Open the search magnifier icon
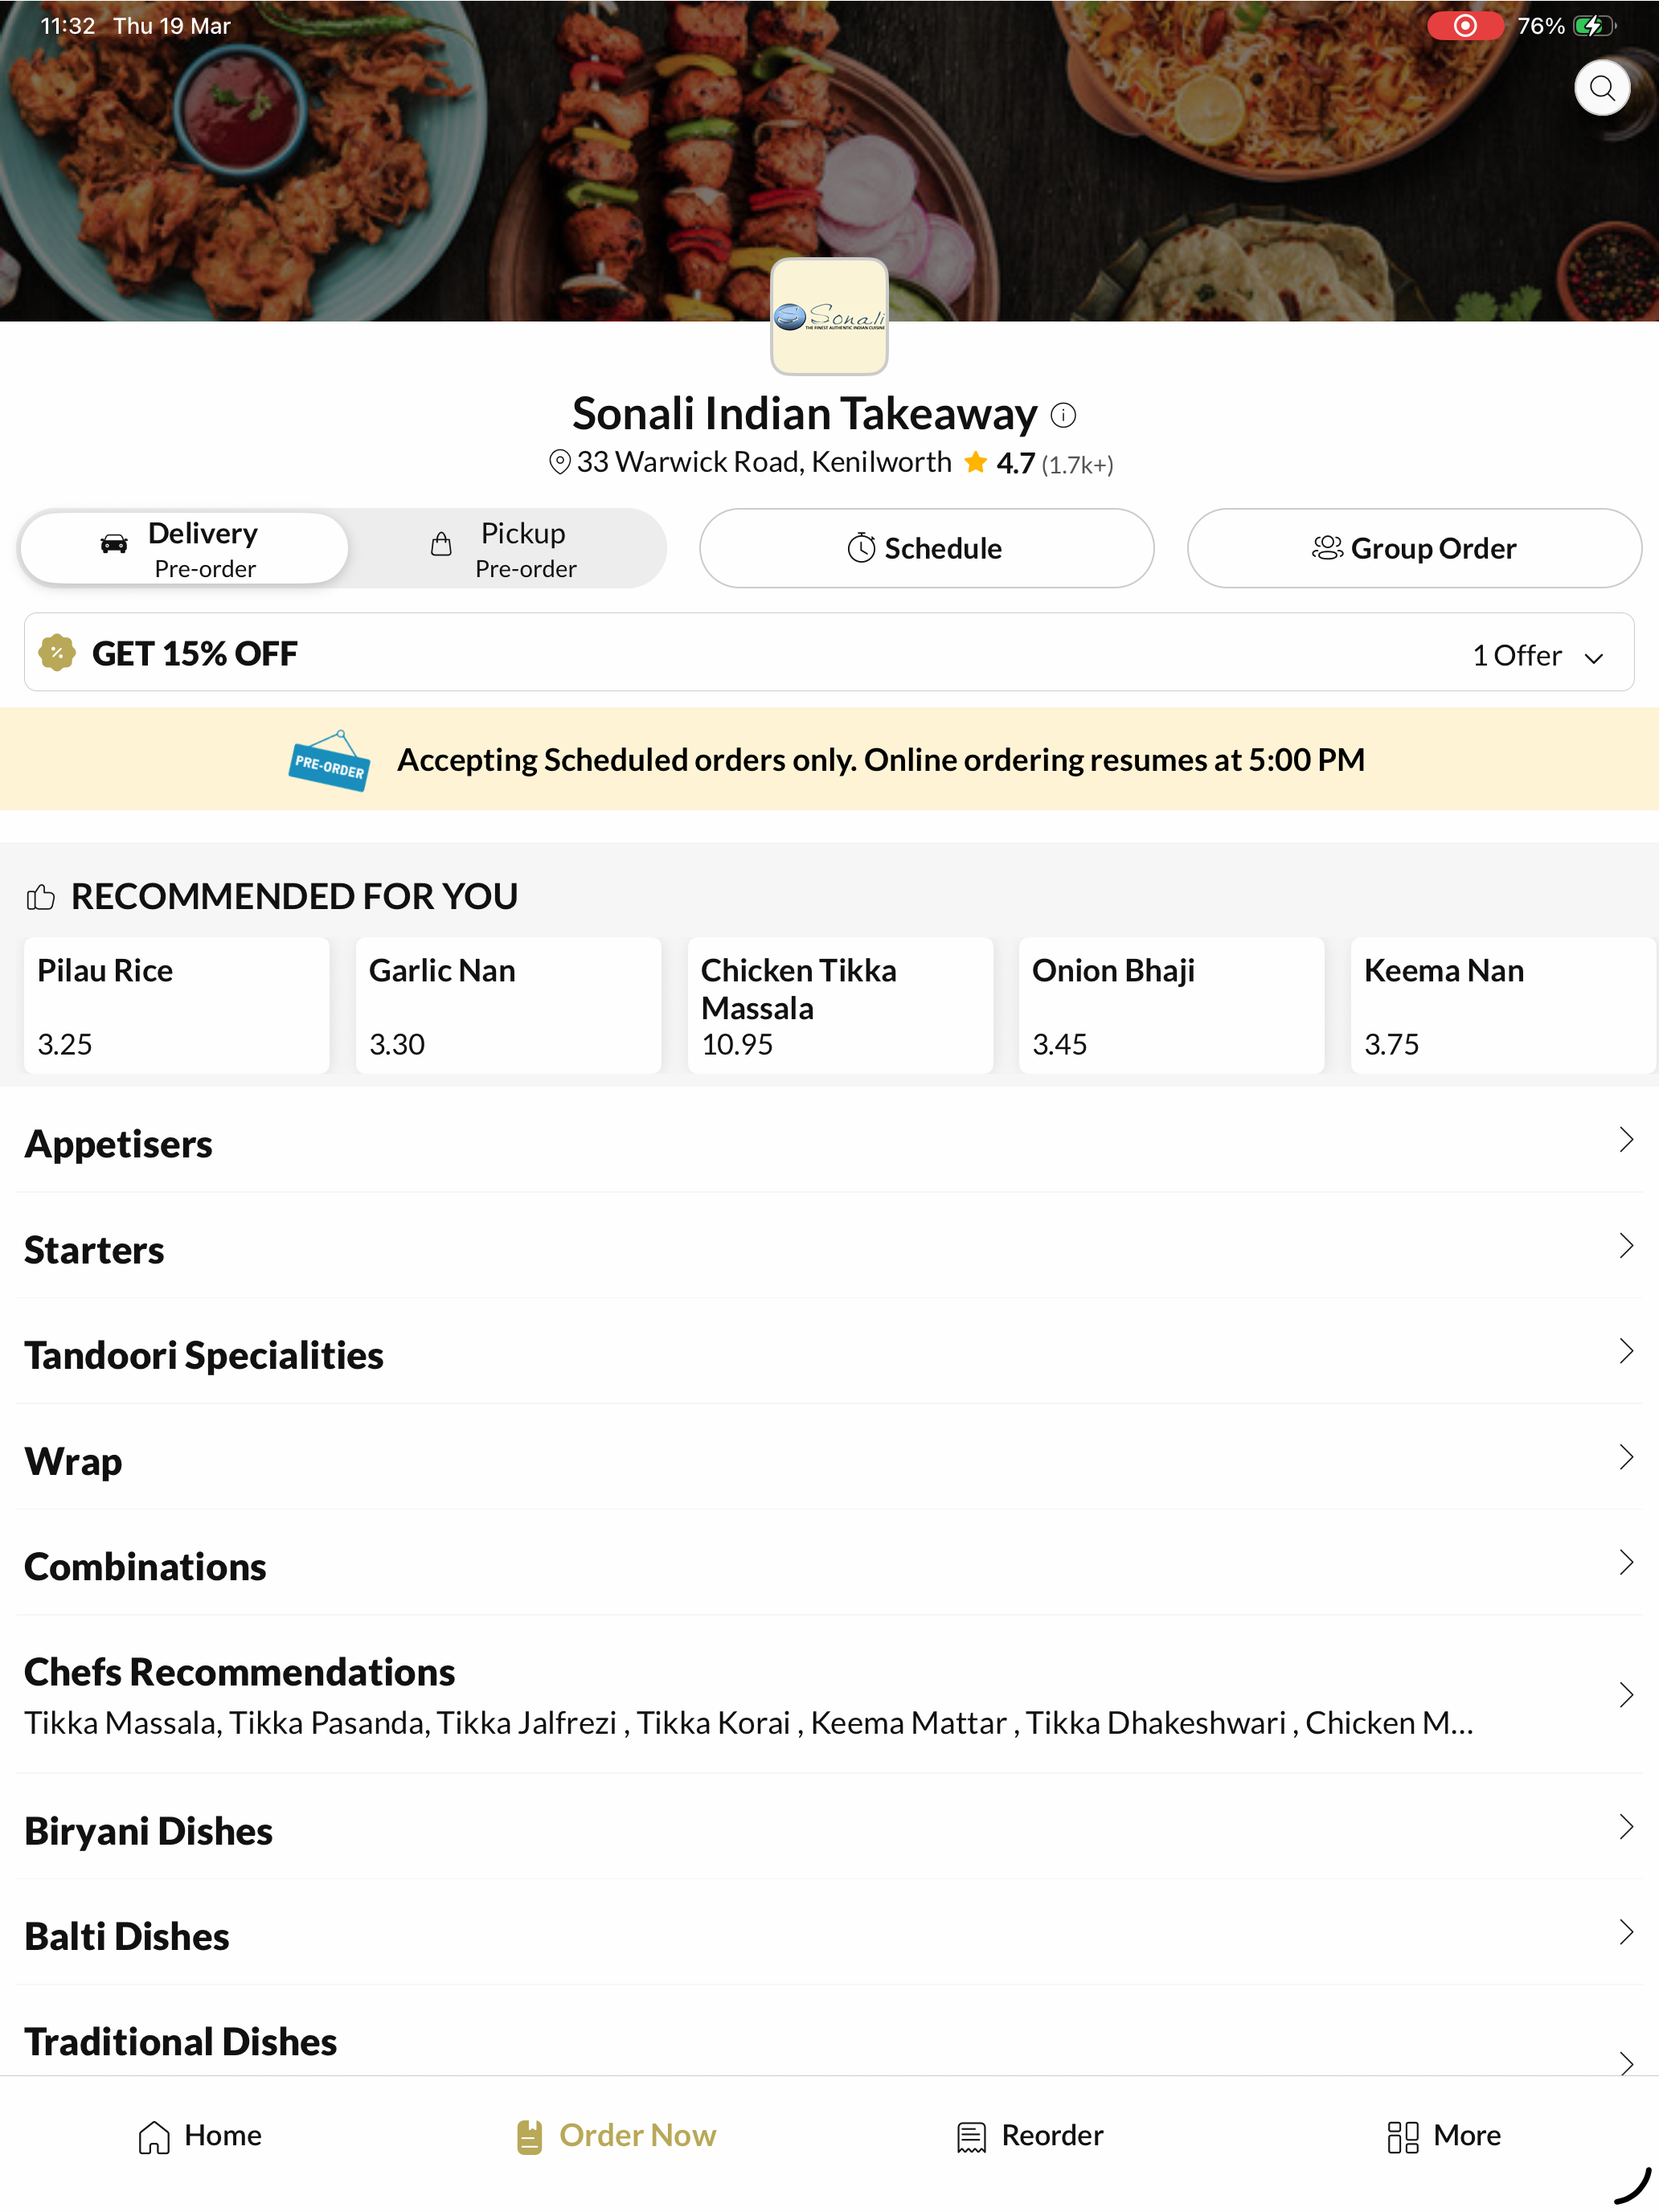This screenshot has height=2212, width=1659. tap(1601, 88)
